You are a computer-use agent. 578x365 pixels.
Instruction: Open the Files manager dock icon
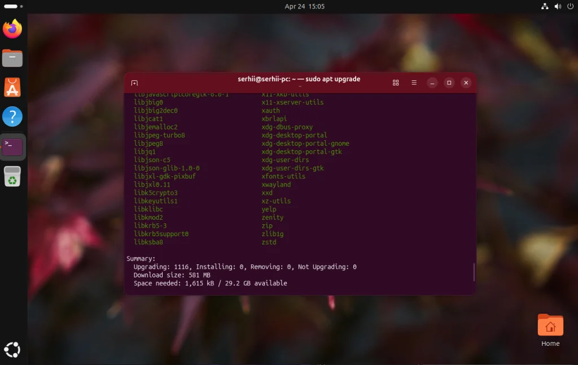(12, 58)
